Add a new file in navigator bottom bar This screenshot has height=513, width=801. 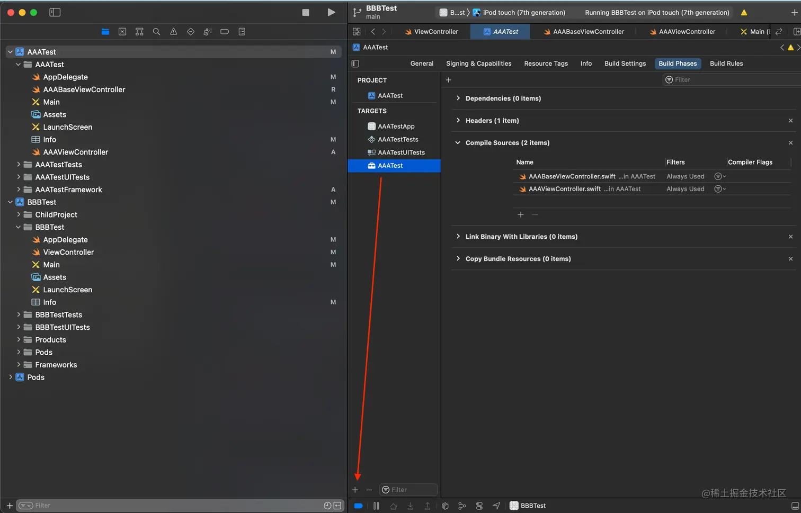click(10, 506)
